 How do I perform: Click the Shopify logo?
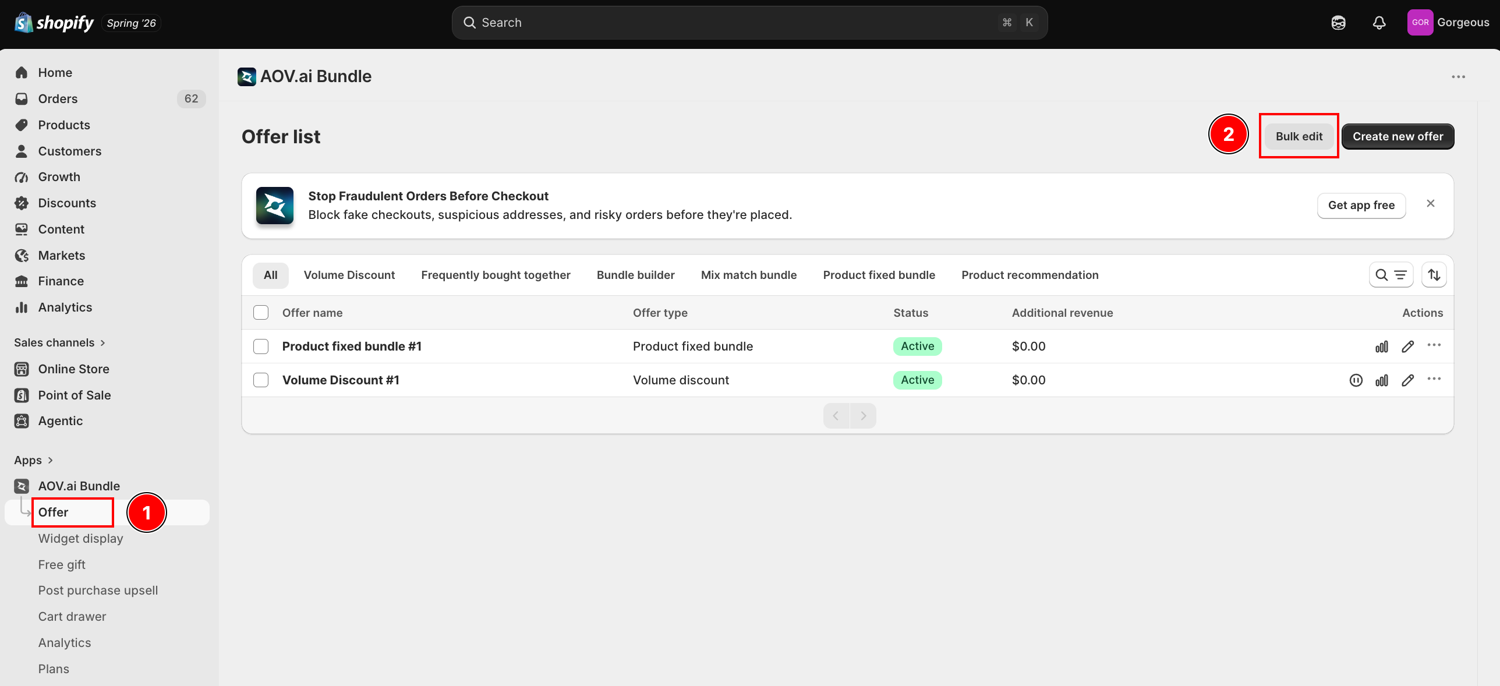click(x=54, y=23)
